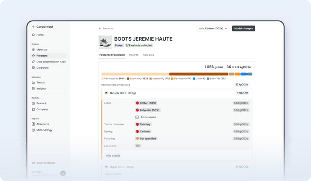Click the plus icon for Add material
The height and width of the screenshot is (181, 311).
tap(137, 117)
